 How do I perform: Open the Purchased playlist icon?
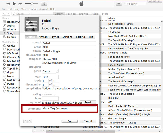pyautogui.click(x=4, y=49)
